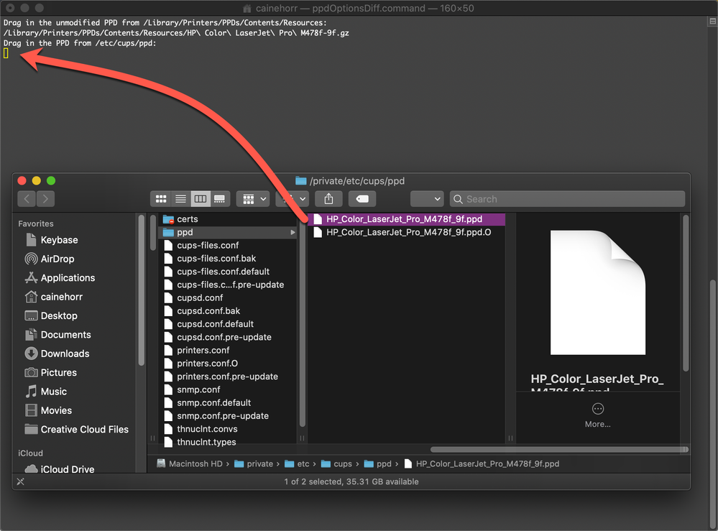Click the Terminal split-pane icon

tap(712, 21)
